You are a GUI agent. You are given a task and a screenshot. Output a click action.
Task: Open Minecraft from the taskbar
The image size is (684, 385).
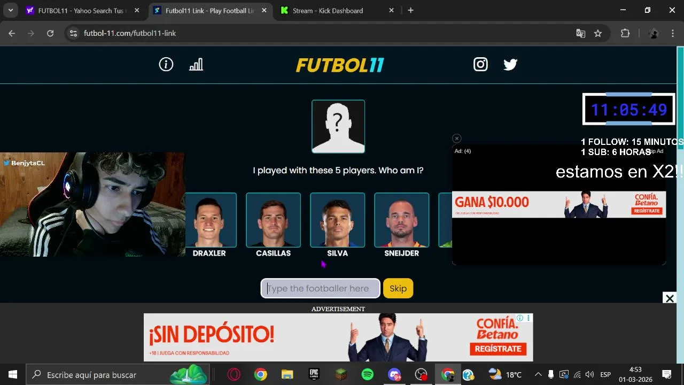click(x=341, y=375)
